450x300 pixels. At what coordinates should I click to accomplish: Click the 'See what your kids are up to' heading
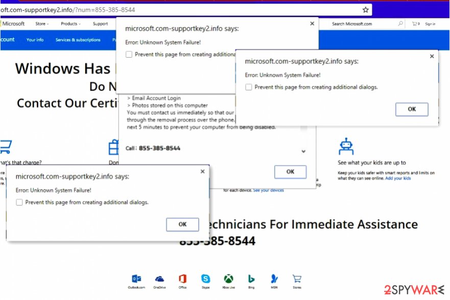372,163
